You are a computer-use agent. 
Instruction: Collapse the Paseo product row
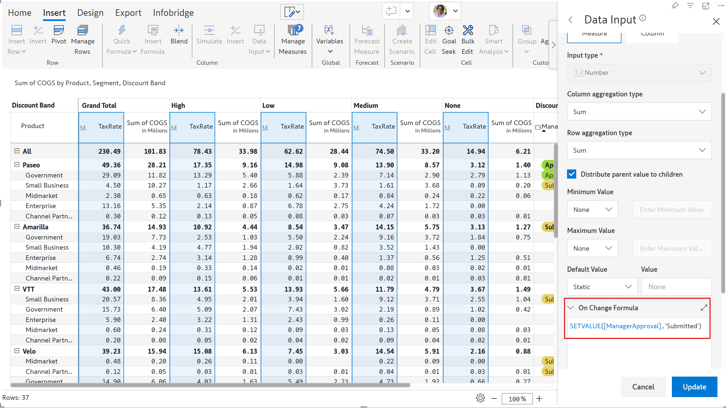click(x=17, y=165)
